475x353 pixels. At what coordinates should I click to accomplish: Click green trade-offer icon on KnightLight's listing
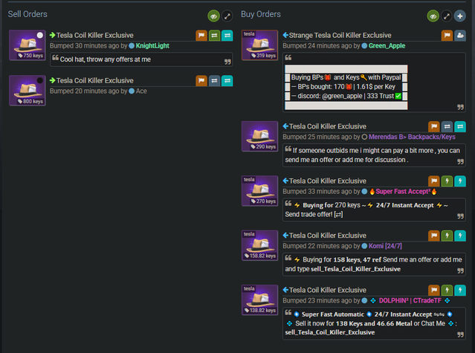pos(214,36)
